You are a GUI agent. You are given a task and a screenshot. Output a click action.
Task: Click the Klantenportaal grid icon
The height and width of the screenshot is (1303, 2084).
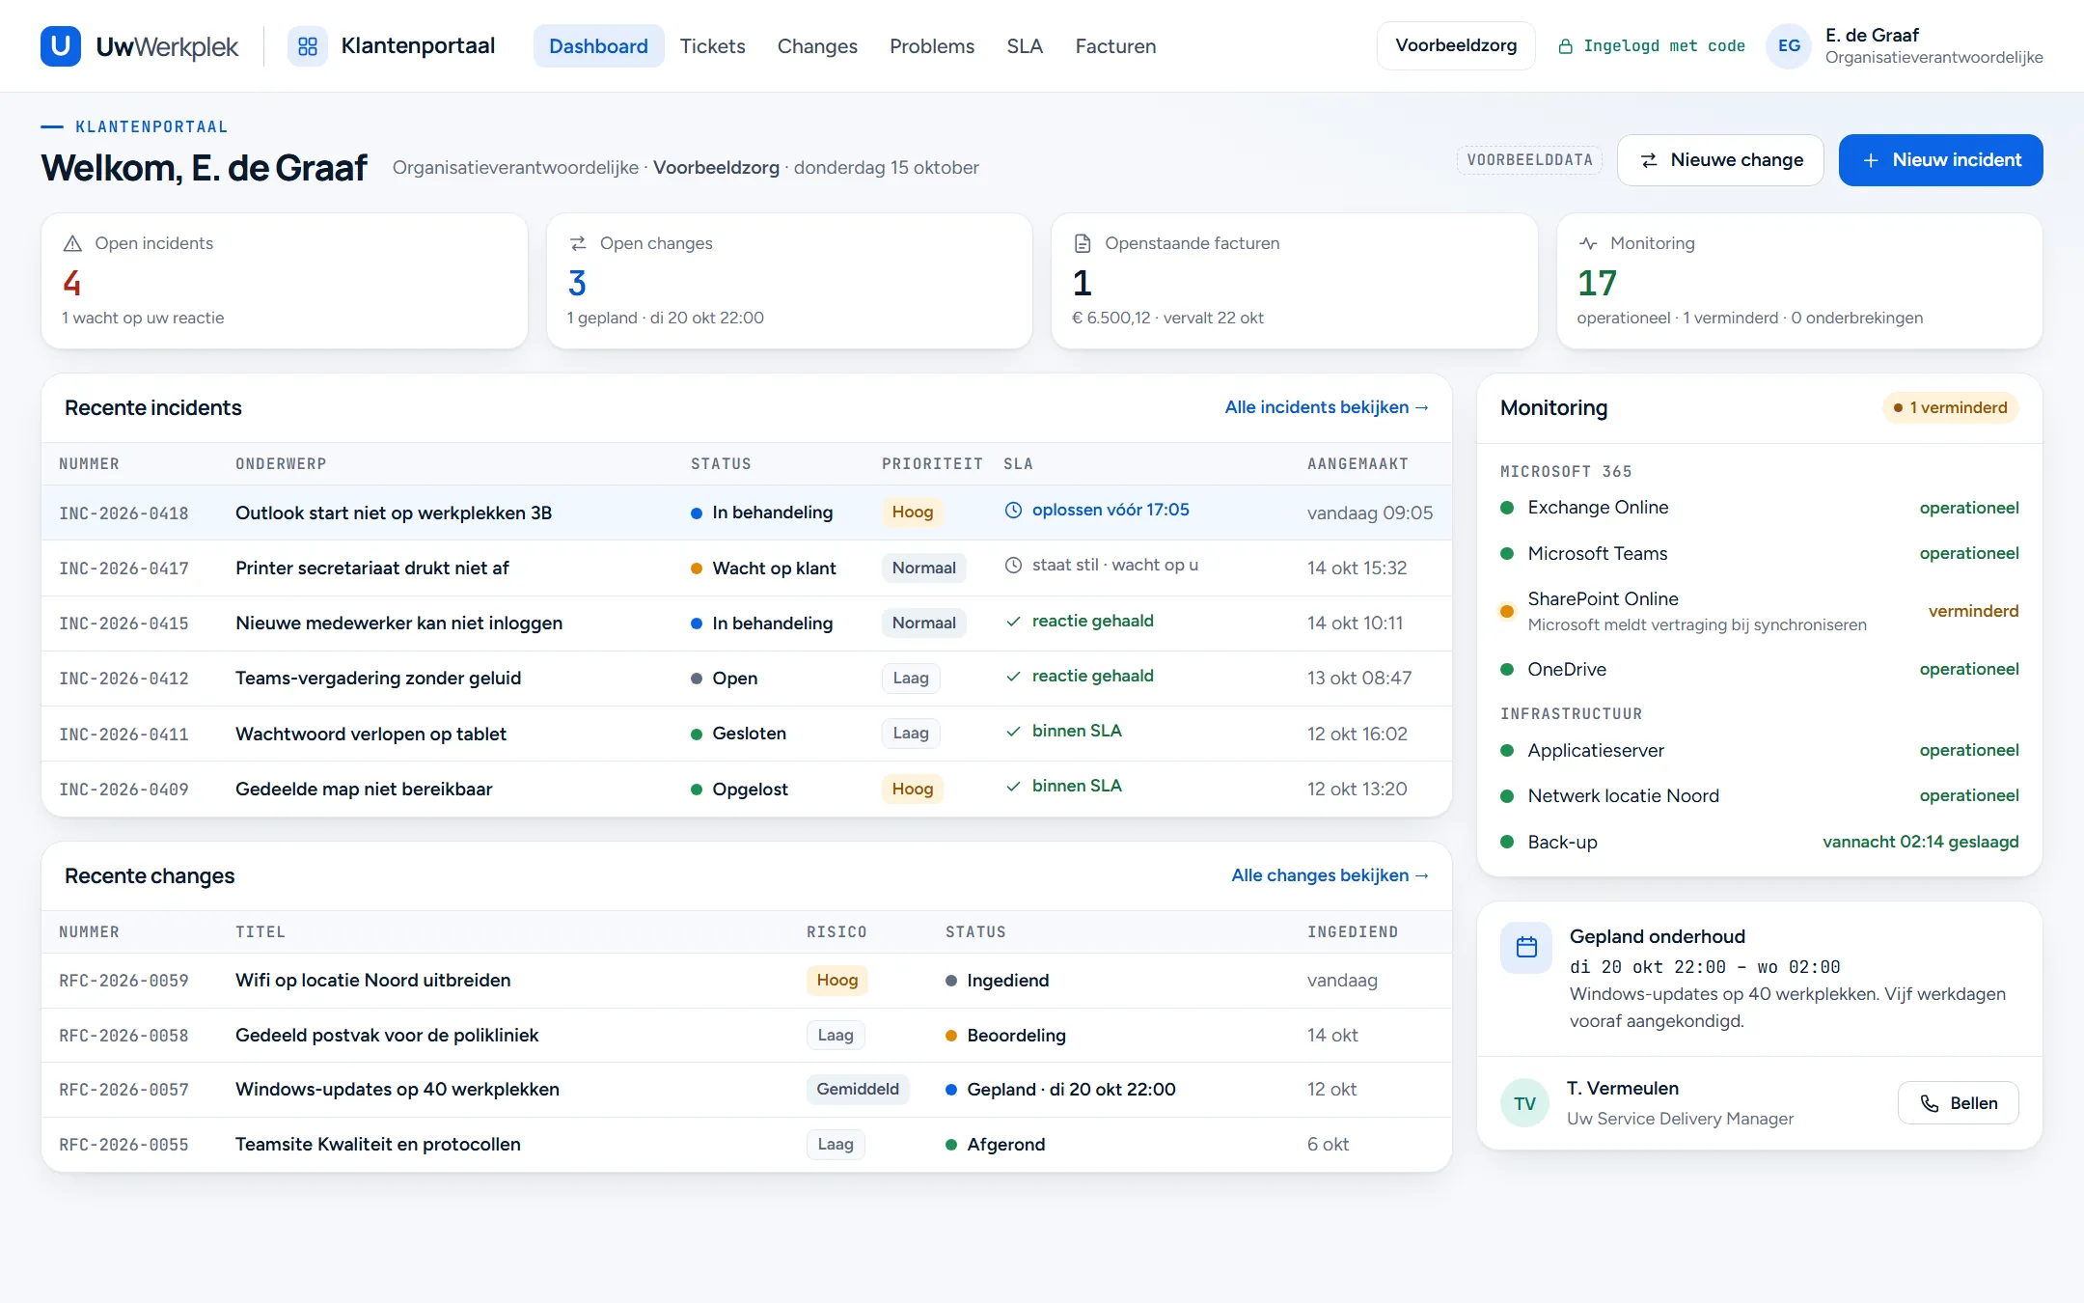(308, 45)
